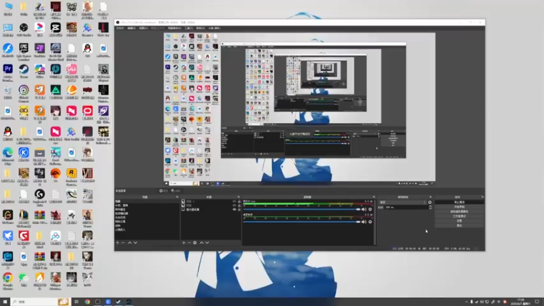Open the WeChat desktop shortcut

pos(24,279)
